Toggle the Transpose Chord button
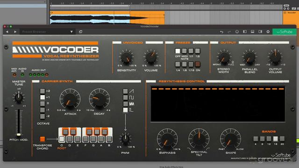The width and height of the screenshot is (299, 168). pyautogui.click(x=43, y=139)
